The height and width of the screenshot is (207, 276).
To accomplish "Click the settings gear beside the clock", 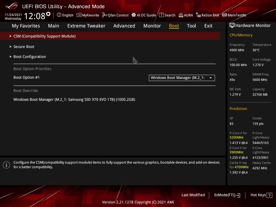I will [x=48, y=14].
